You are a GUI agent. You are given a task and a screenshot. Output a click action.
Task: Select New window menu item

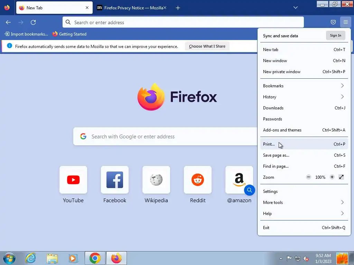click(x=304, y=61)
